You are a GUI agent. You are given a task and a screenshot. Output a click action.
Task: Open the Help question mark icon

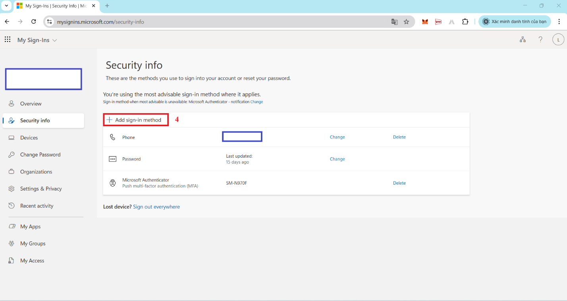(x=540, y=40)
